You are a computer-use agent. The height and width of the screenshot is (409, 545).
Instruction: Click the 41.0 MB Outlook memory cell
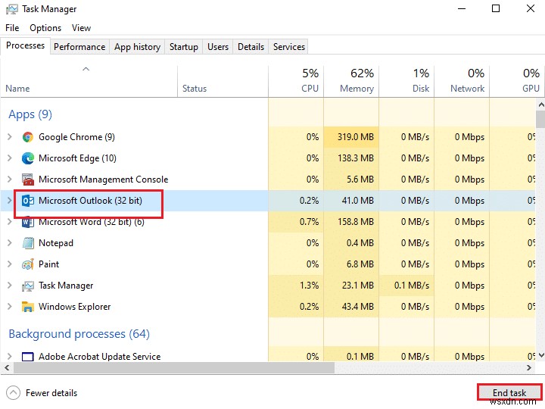(351, 201)
